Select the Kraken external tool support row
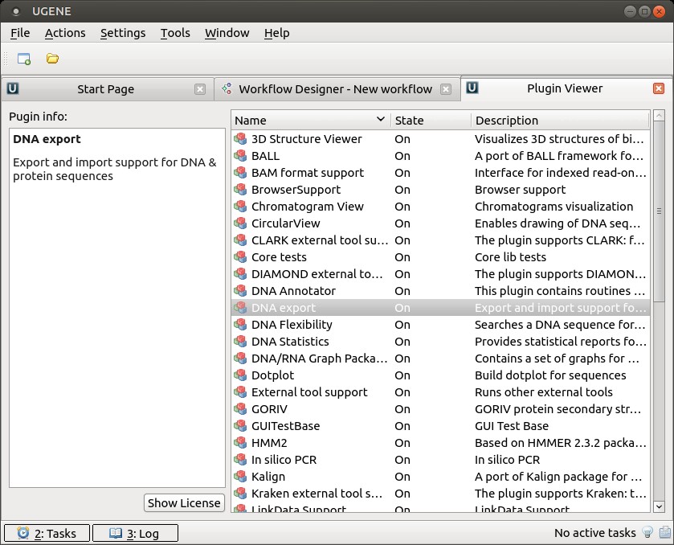The width and height of the screenshot is (674, 545). pos(440,494)
